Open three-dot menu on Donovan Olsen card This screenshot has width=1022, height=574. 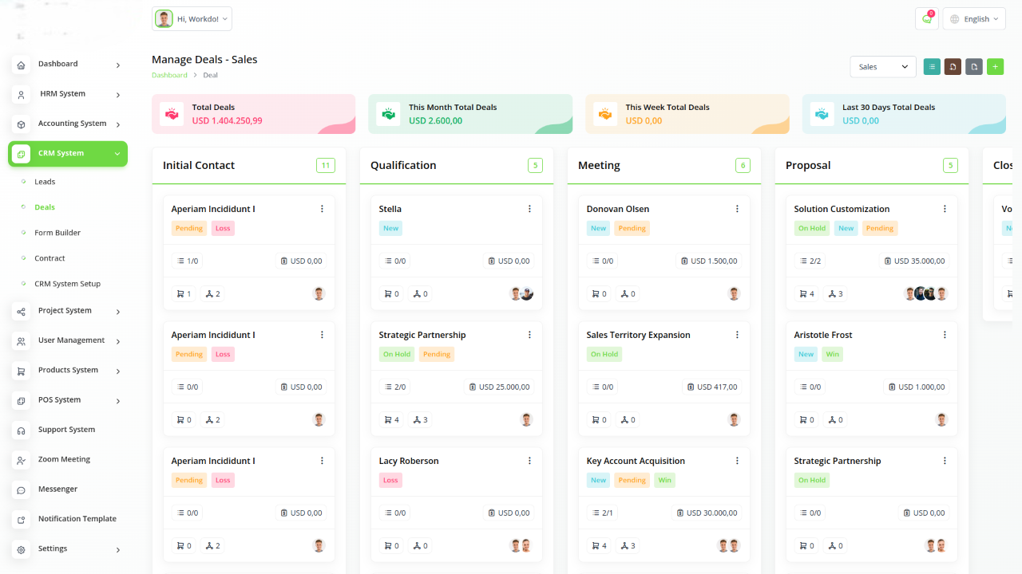pos(737,209)
